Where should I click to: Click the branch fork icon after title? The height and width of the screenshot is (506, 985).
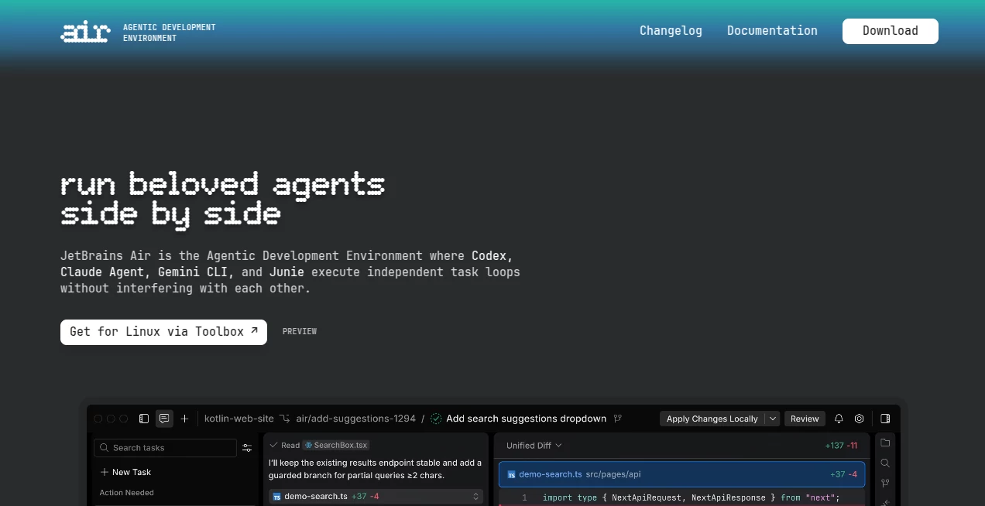coord(618,419)
